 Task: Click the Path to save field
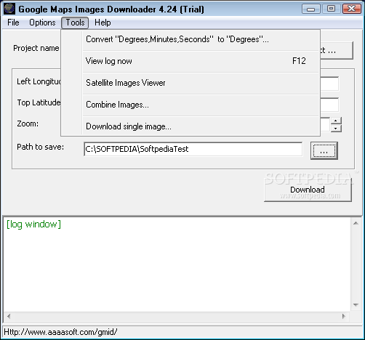(193, 149)
